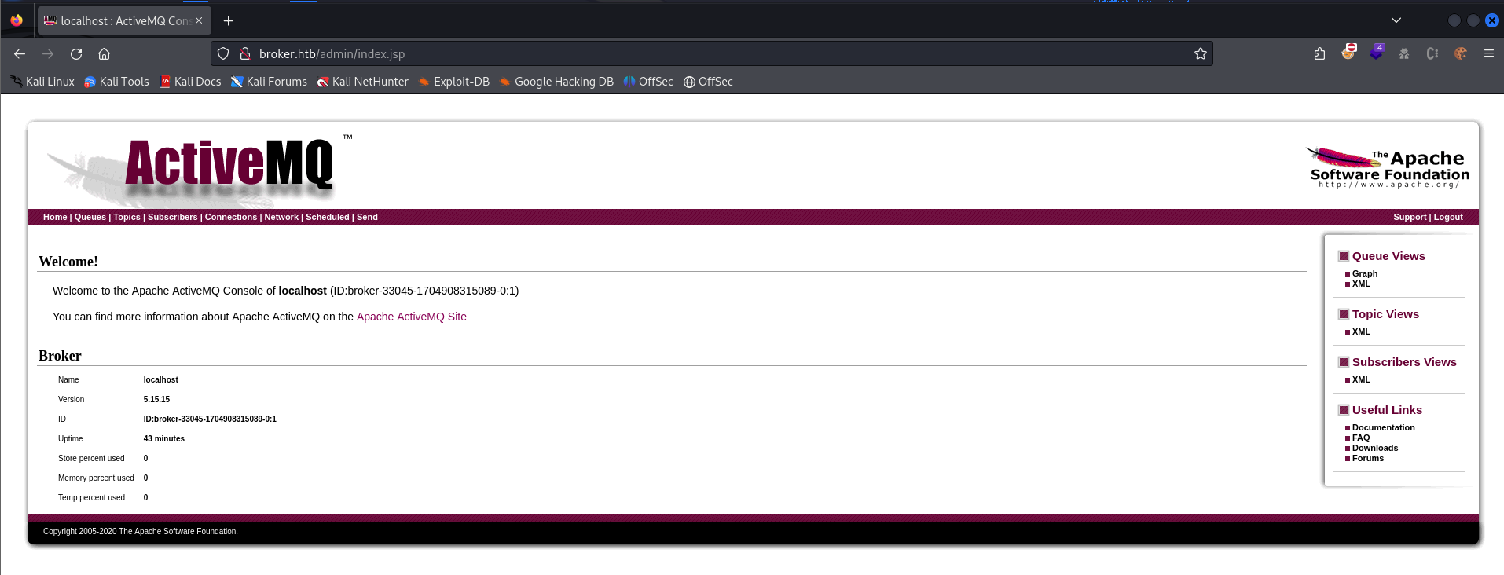Click the broker version value 5.15.15
The height and width of the screenshot is (575, 1504).
(156, 399)
